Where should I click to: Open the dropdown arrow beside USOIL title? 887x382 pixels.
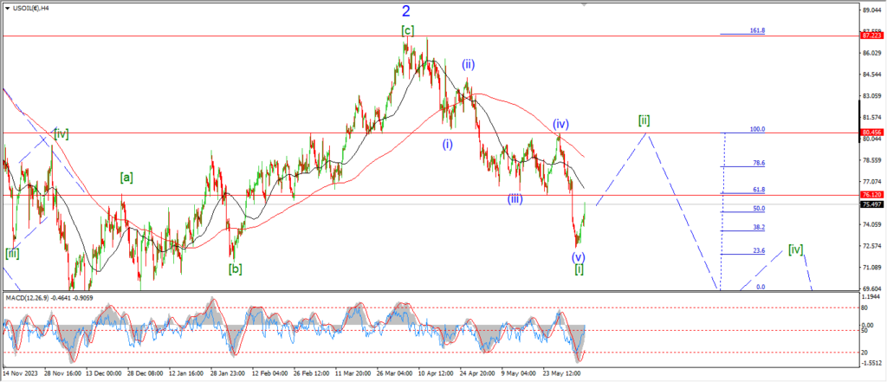click(x=6, y=7)
